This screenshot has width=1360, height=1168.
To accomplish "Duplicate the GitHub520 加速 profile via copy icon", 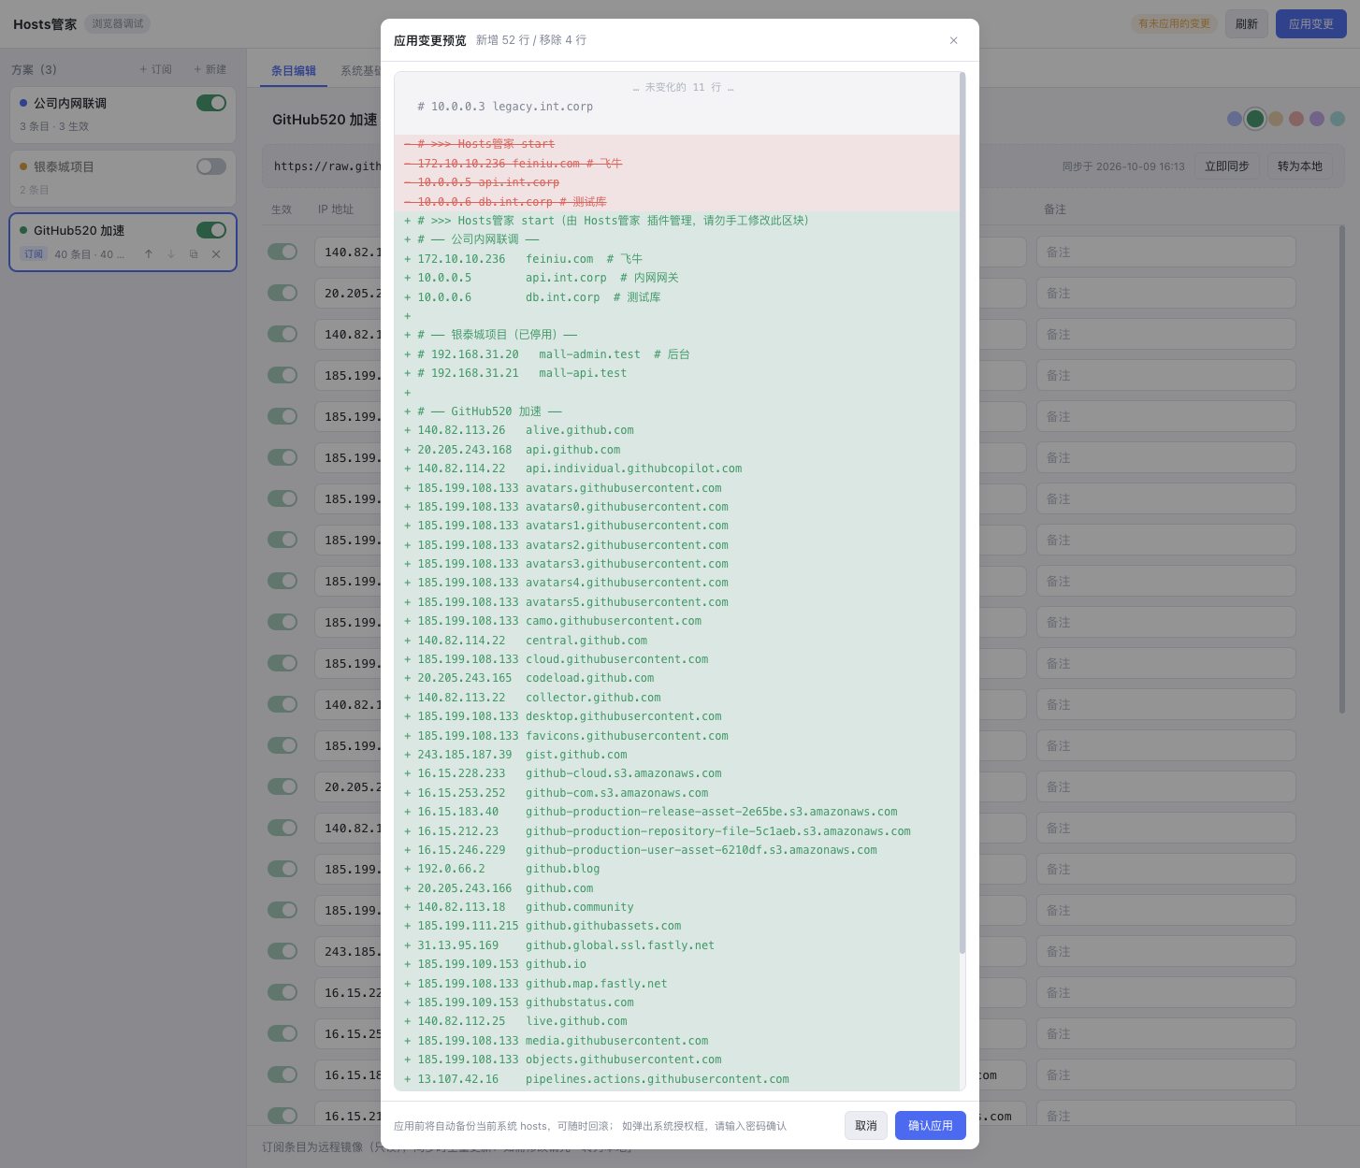I will click(194, 254).
